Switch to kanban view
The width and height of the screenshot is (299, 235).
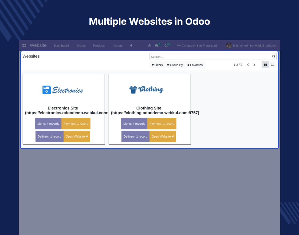pyautogui.click(x=265, y=65)
